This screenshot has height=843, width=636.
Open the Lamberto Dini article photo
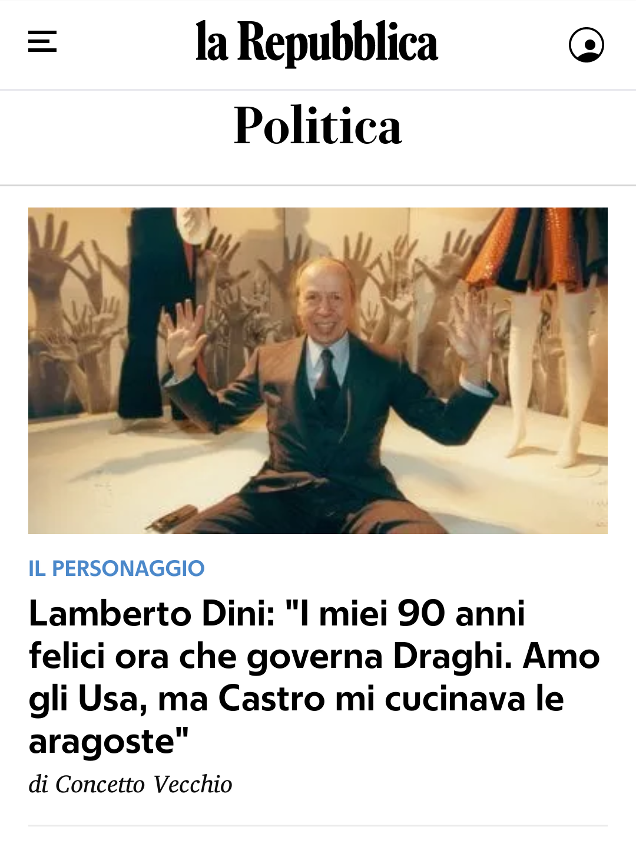pyautogui.click(x=318, y=370)
